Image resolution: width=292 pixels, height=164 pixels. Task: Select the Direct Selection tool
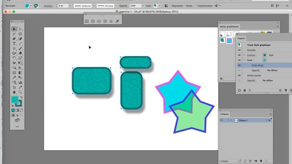click(20, 29)
